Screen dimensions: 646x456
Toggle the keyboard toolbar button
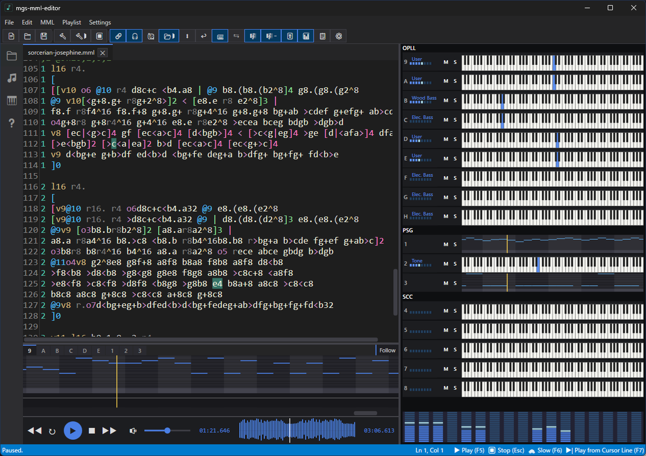point(220,36)
